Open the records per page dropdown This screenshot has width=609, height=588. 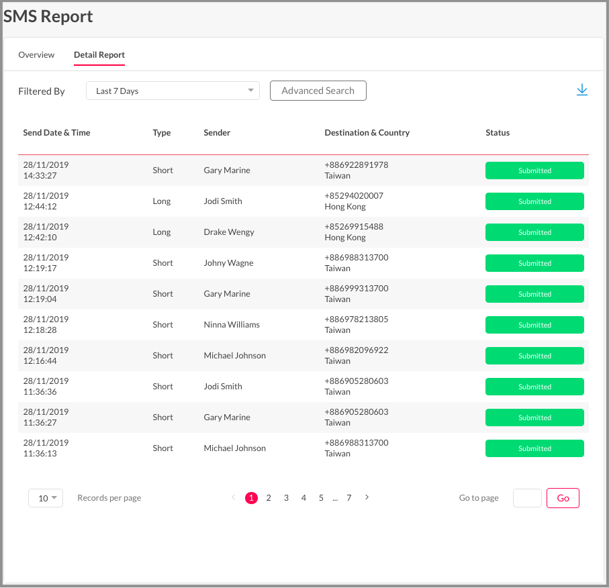click(x=46, y=498)
